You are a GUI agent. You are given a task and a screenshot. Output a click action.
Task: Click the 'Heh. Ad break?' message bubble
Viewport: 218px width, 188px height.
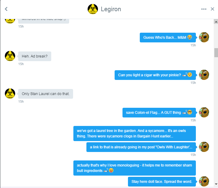35,56
